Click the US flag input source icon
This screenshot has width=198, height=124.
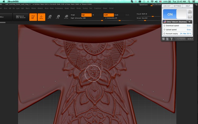pyautogui.click(x=160, y=2)
